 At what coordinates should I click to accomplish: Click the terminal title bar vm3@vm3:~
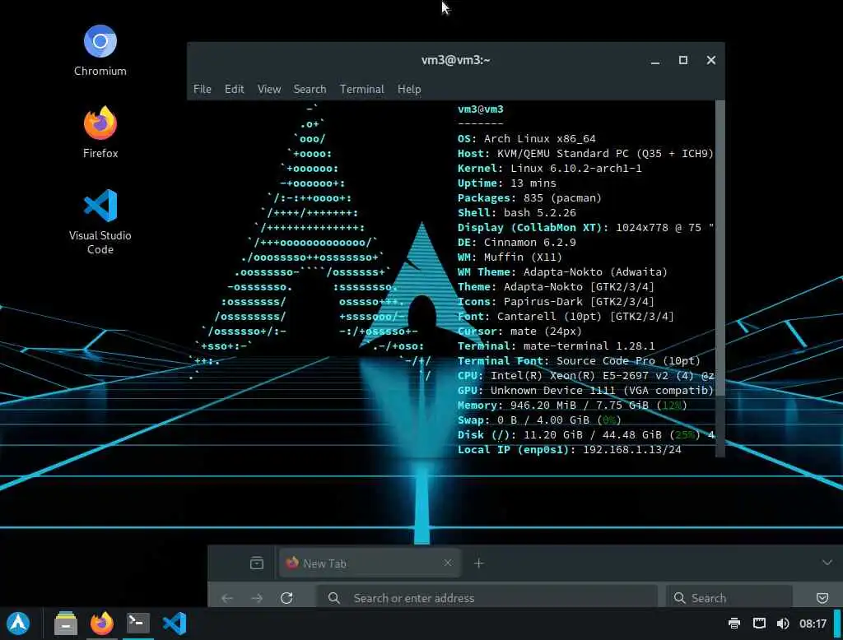point(455,60)
